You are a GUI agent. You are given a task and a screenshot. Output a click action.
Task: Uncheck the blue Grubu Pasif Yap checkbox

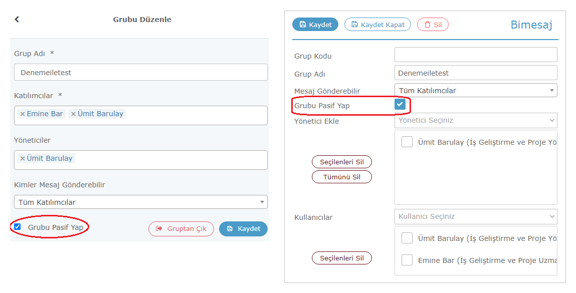point(400,104)
